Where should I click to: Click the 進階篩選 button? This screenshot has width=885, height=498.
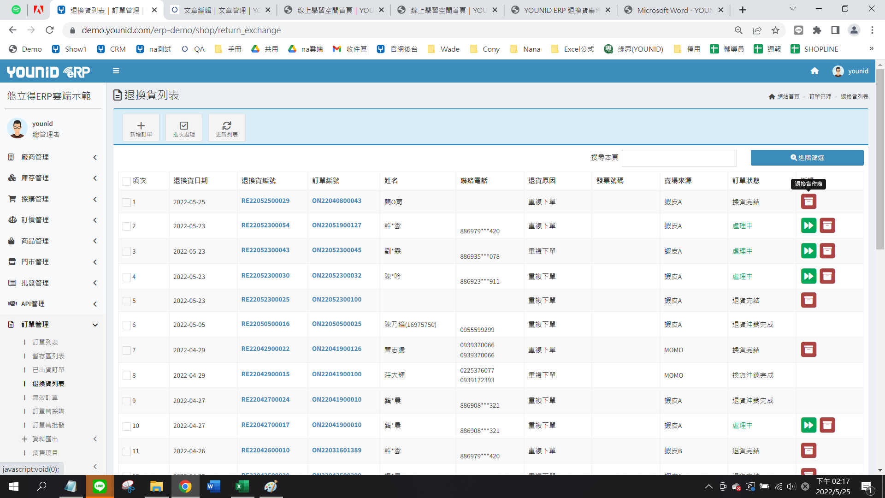807,158
